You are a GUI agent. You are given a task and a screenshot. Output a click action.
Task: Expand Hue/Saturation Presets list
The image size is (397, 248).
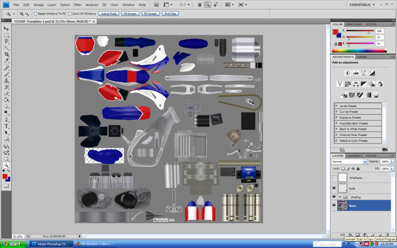336,123
